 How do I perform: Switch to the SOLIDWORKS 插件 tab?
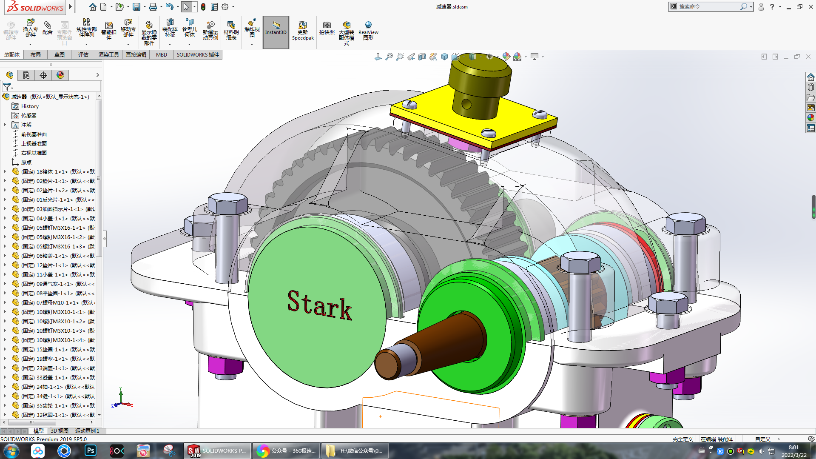pyautogui.click(x=198, y=54)
